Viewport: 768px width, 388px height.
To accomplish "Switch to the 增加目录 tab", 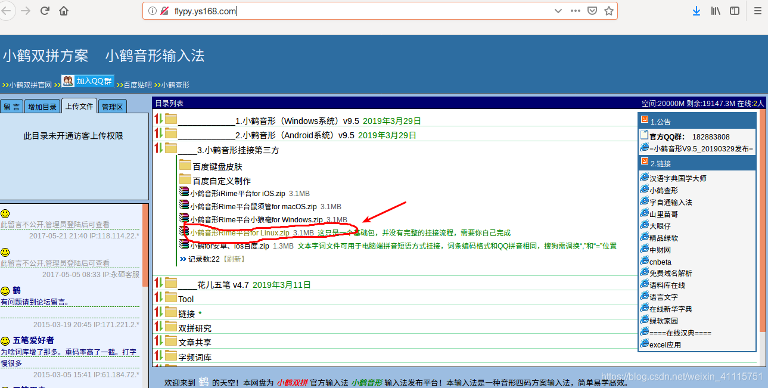I will [42, 107].
